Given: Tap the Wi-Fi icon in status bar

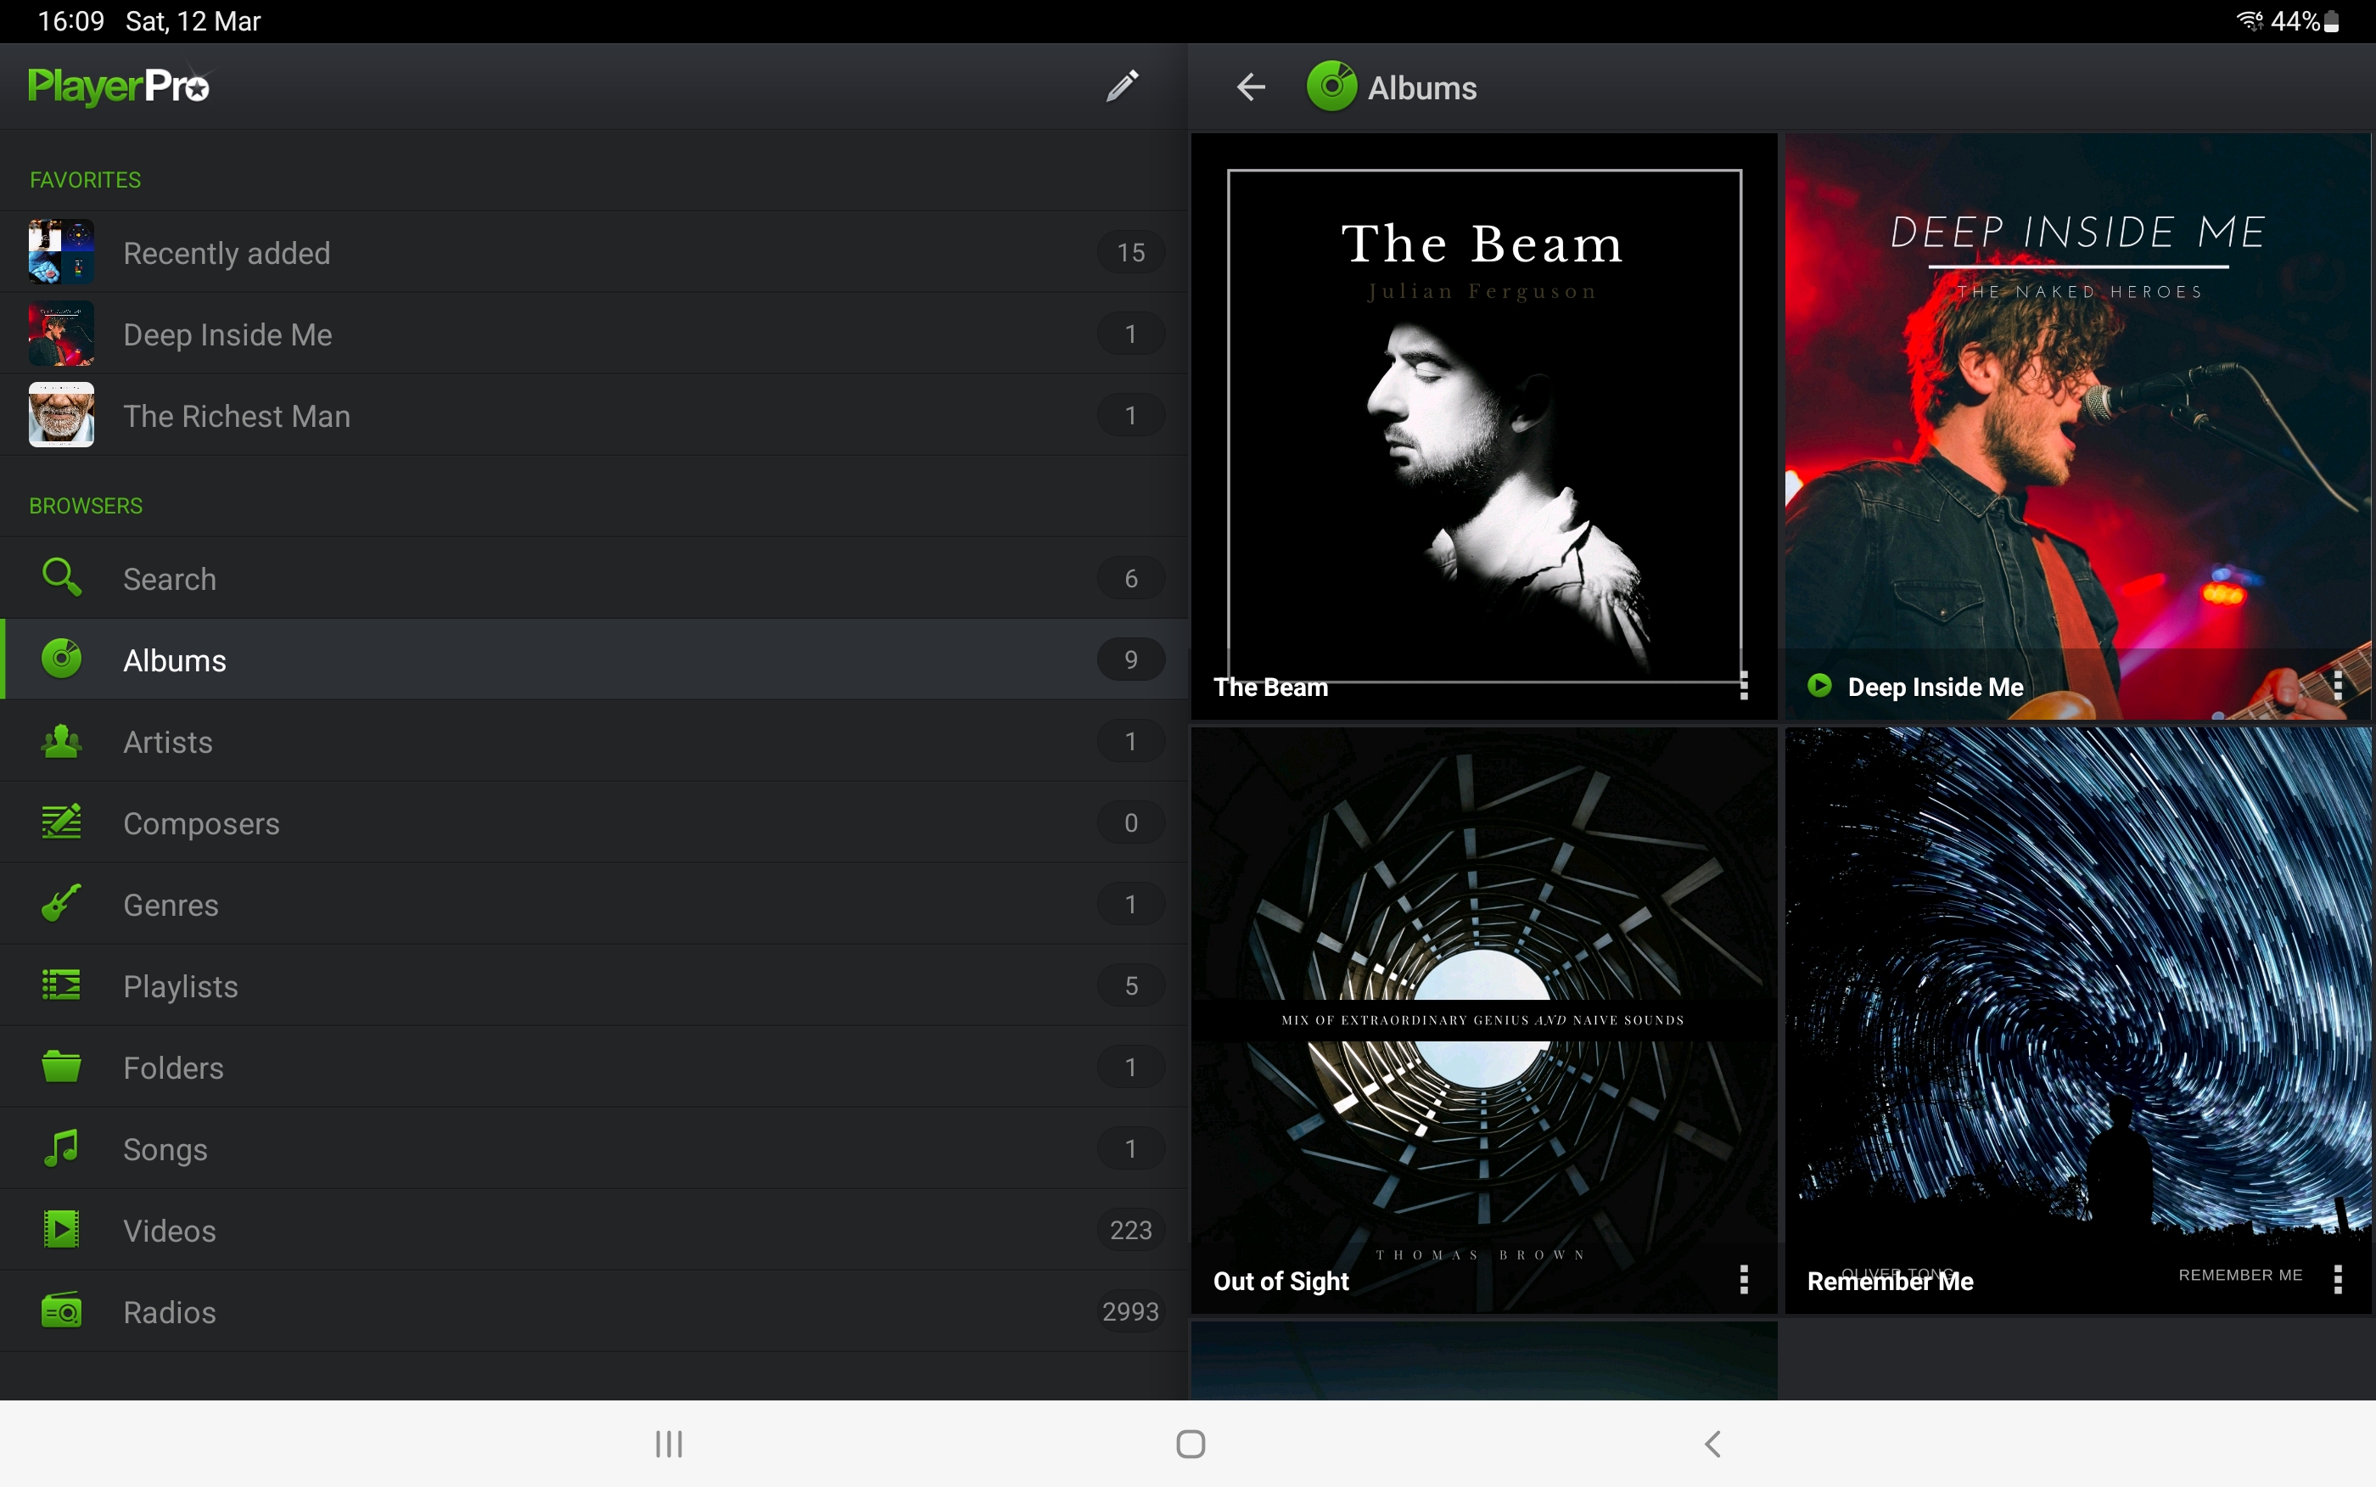Looking at the screenshot, I should (2250, 20).
